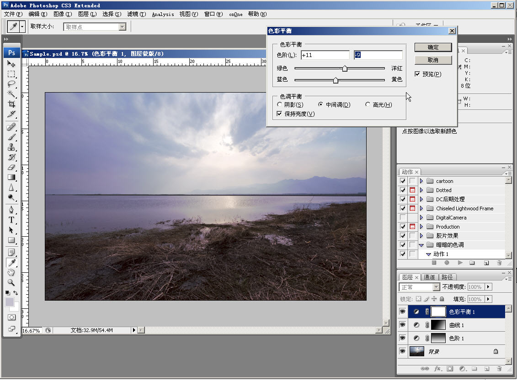517x380 pixels.
Task: Open layer style fx menu
Action: coord(437,369)
